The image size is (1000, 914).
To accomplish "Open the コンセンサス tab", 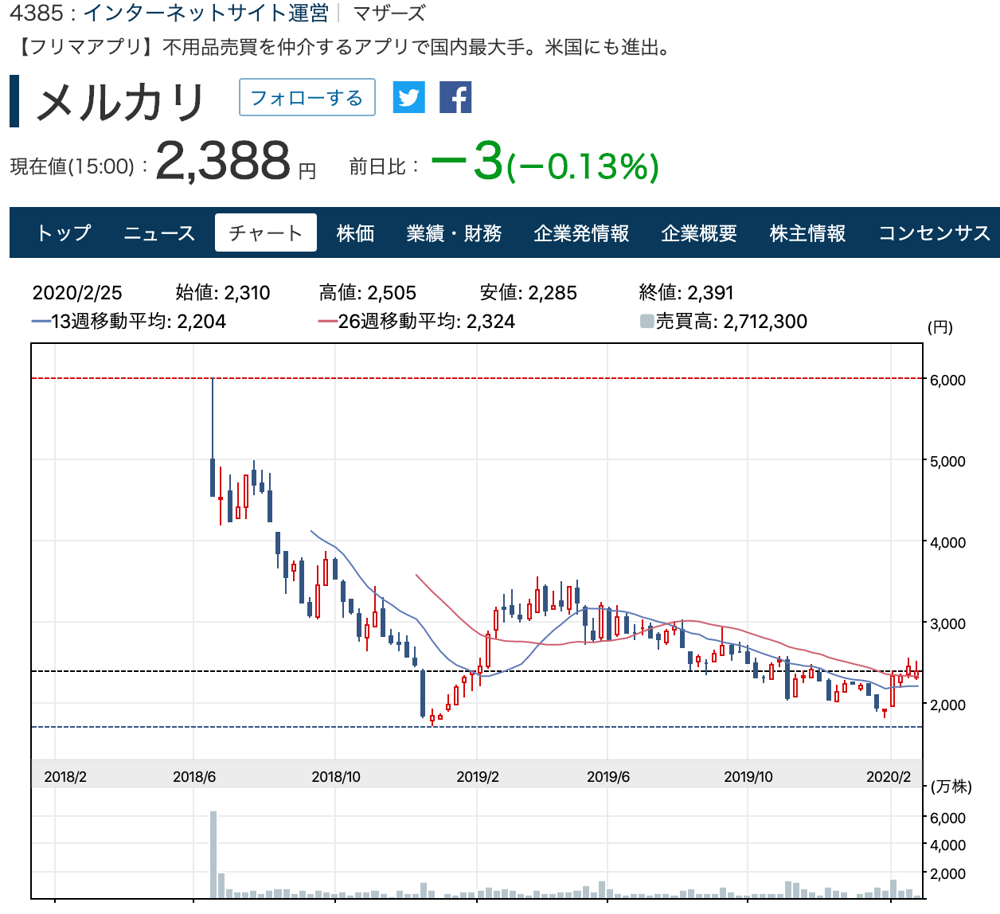I will tap(934, 232).
